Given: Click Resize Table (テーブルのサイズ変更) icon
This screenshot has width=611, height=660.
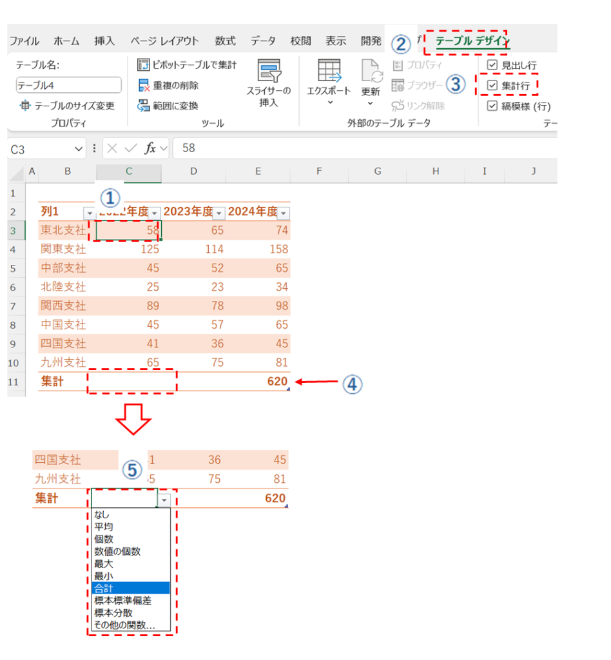Looking at the screenshot, I should tap(24, 106).
